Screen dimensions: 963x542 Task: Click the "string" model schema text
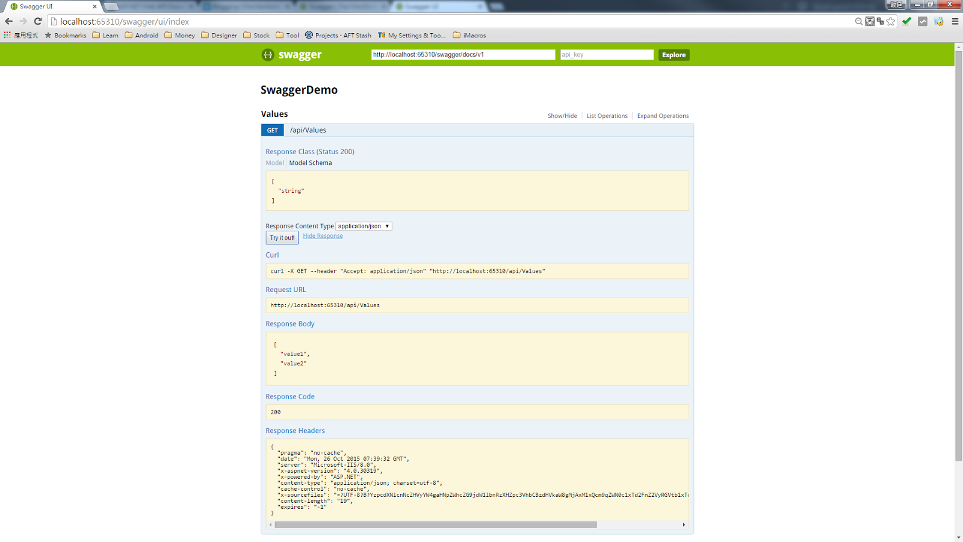pyautogui.click(x=291, y=191)
